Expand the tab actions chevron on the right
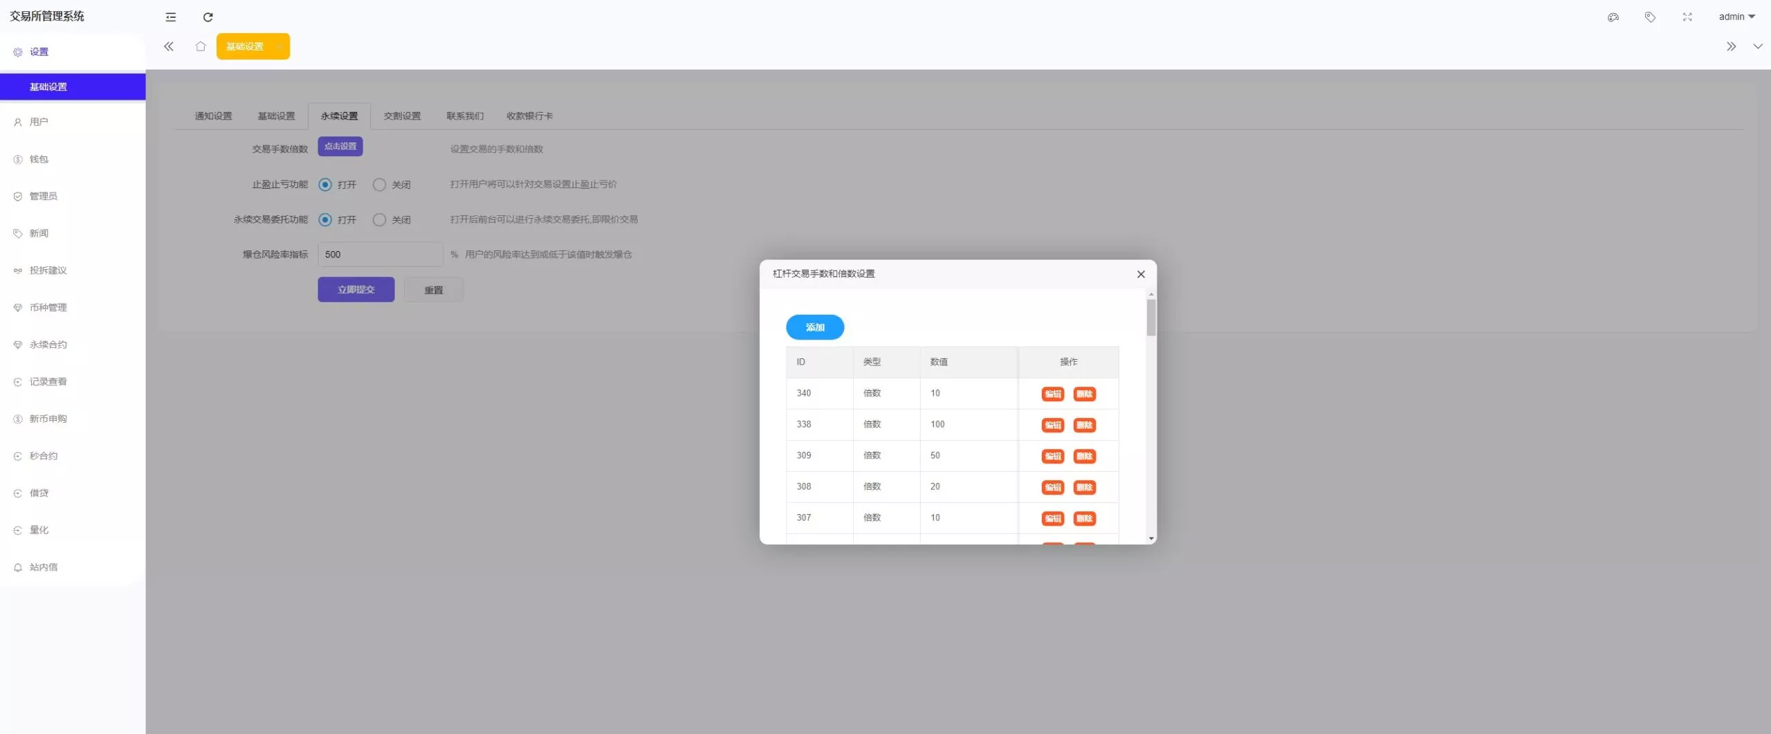1771x734 pixels. [x=1758, y=46]
